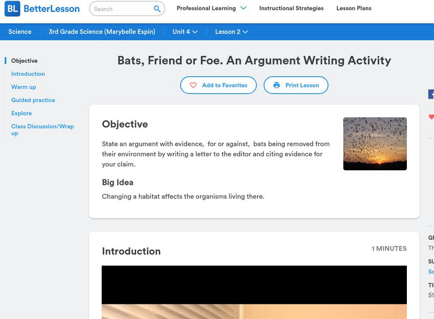Open Lesson Plans menu item

pos(354,9)
